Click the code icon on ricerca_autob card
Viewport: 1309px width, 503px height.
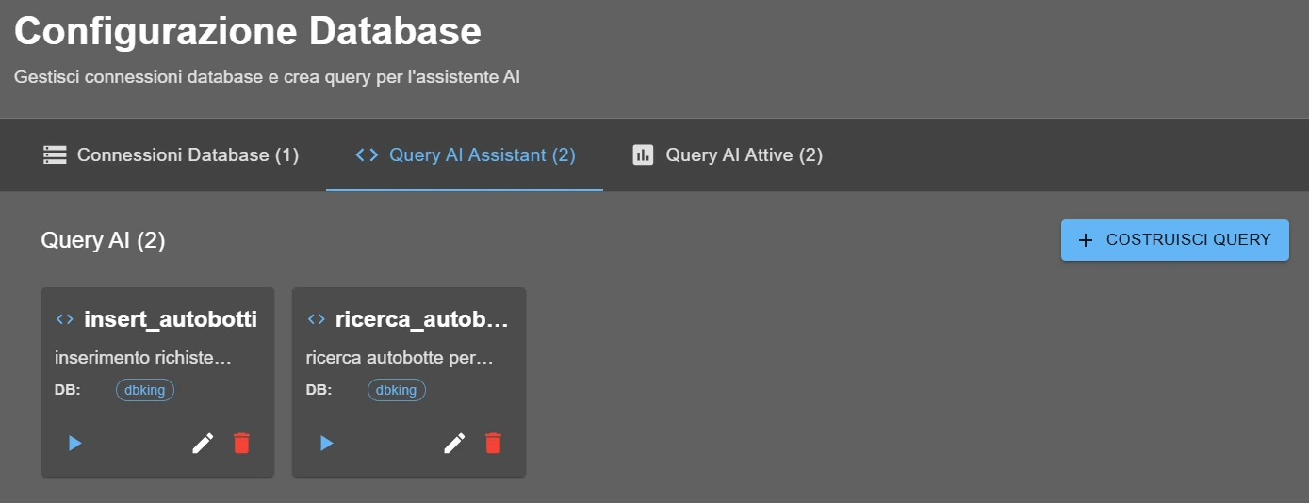(317, 319)
